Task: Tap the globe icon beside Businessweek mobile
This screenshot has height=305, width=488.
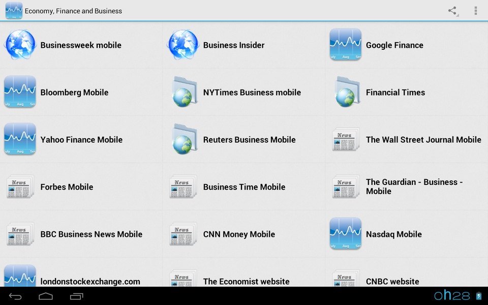Action: pyautogui.click(x=20, y=45)
